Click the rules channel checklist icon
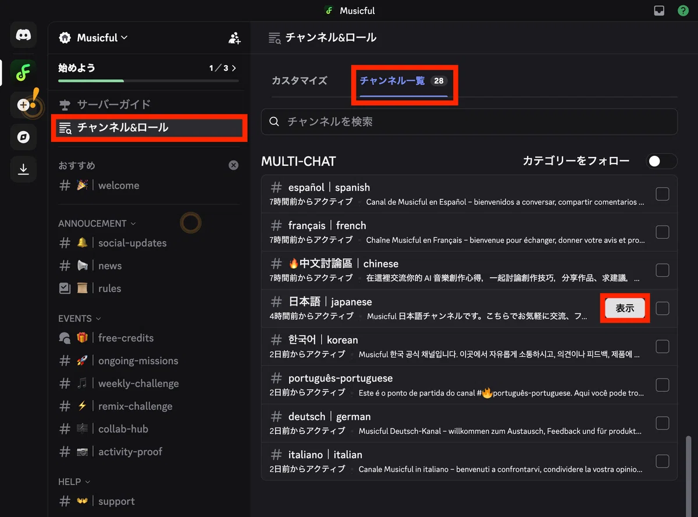698x517 pixels. tap(65, 288)
